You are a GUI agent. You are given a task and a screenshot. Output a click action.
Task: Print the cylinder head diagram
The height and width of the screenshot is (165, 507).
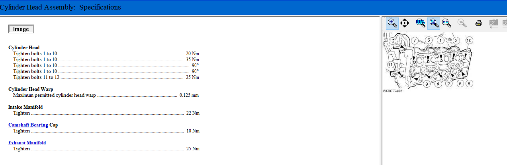(479, 23)
